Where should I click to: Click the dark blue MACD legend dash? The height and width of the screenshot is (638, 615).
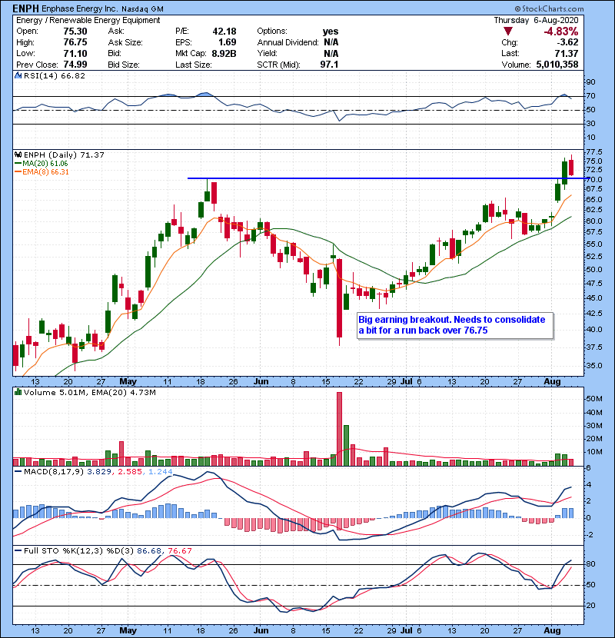coord(18,472)
